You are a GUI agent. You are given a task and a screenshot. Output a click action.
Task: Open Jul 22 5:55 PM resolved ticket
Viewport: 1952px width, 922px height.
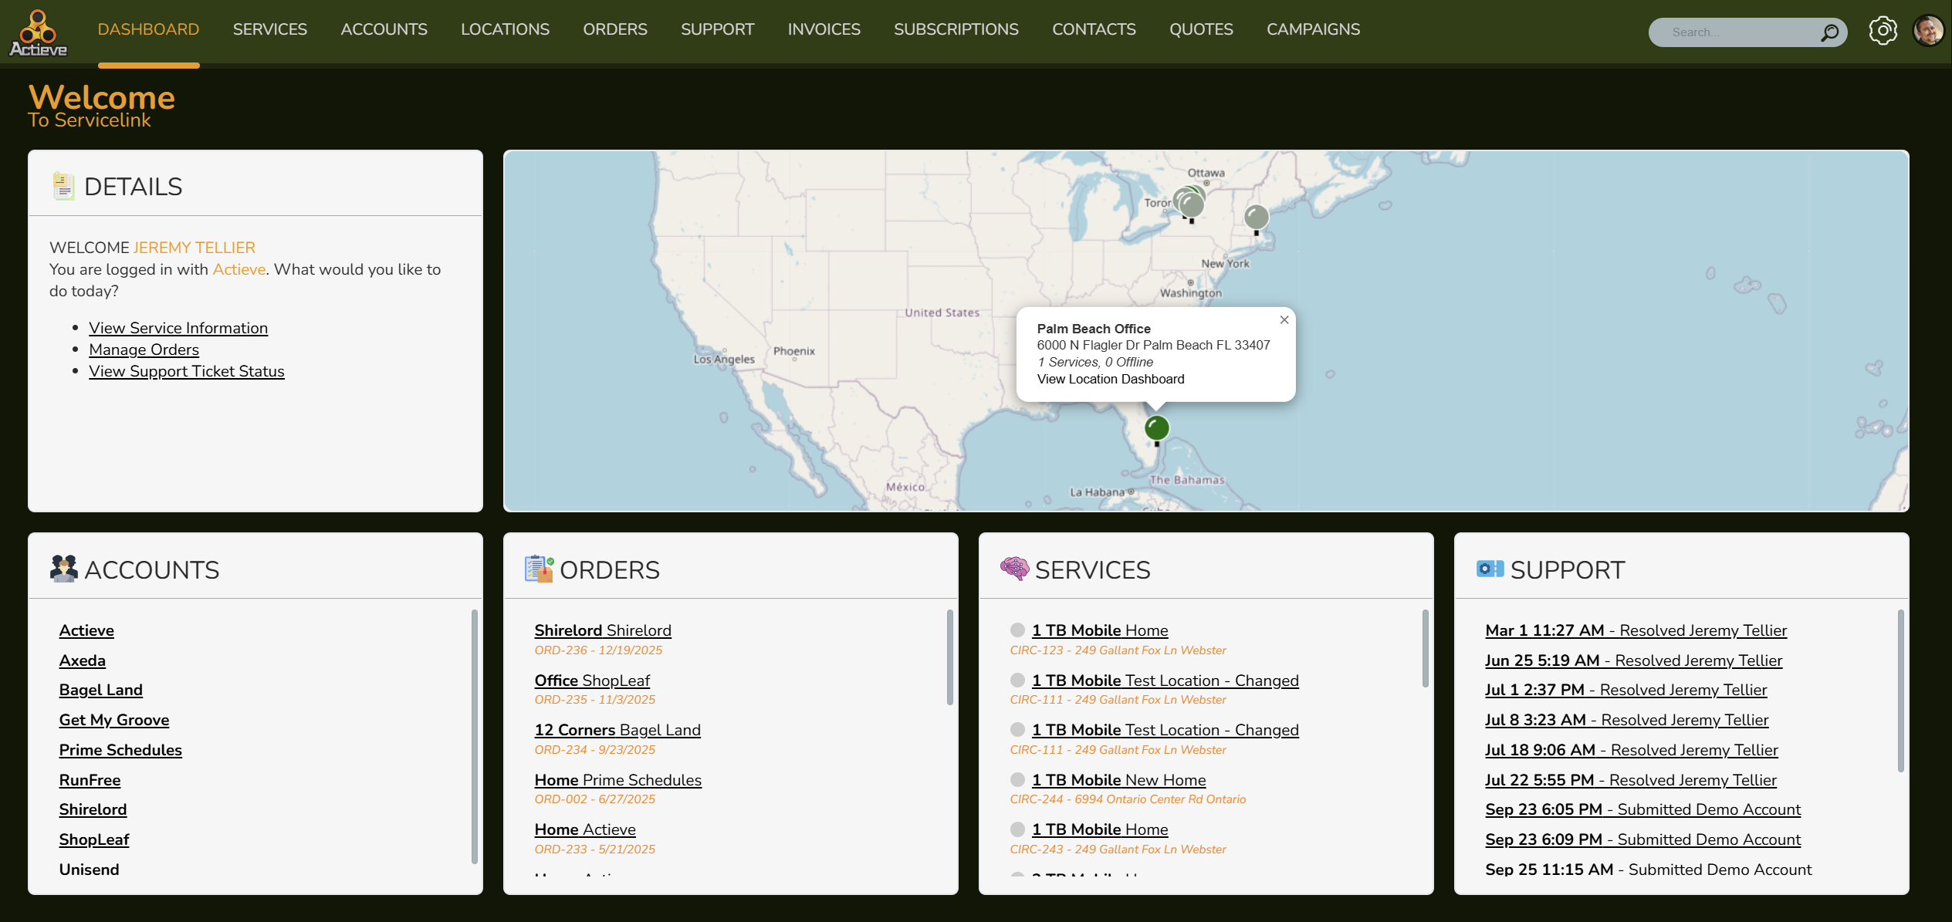tap(1631, 780)
